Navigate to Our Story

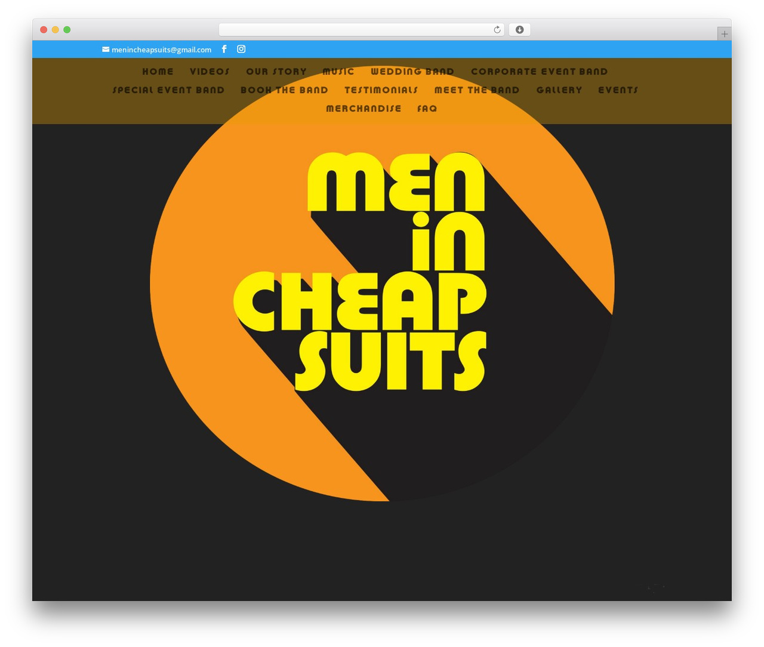pos(276,72)
